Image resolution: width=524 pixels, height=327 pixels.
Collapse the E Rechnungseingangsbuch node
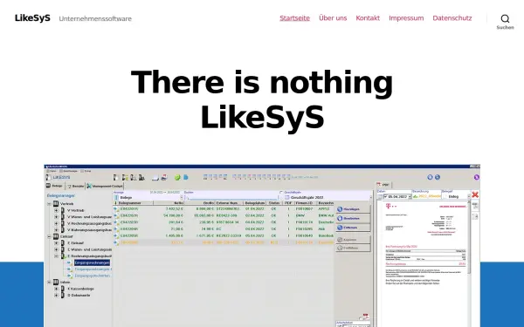coord(56,256)
